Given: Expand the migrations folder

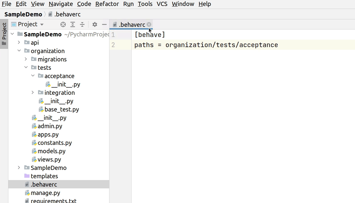Looking at the screenshot, I should pos(26,59).
